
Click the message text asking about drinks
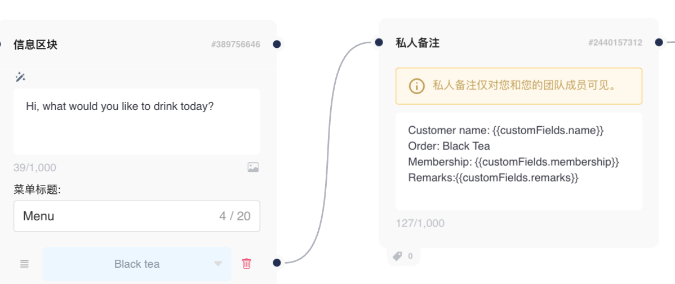pyautogui.click(x=120, y=105)
